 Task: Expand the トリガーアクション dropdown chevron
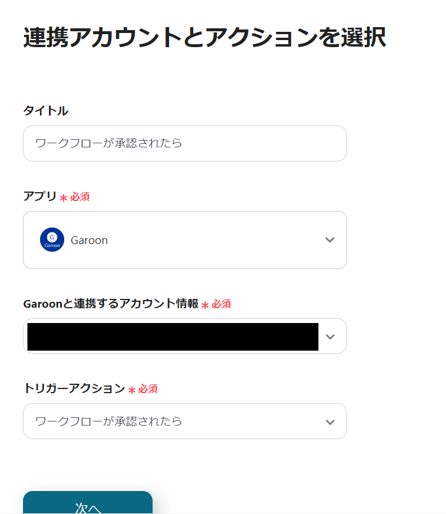pyautogui.click(x=330, y=422)
